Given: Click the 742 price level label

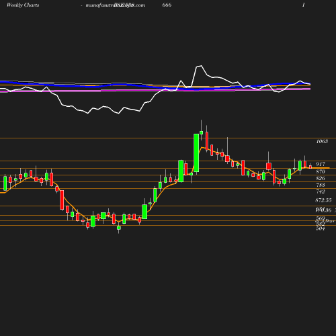Looking at the screenshot, I should [321, 192].
